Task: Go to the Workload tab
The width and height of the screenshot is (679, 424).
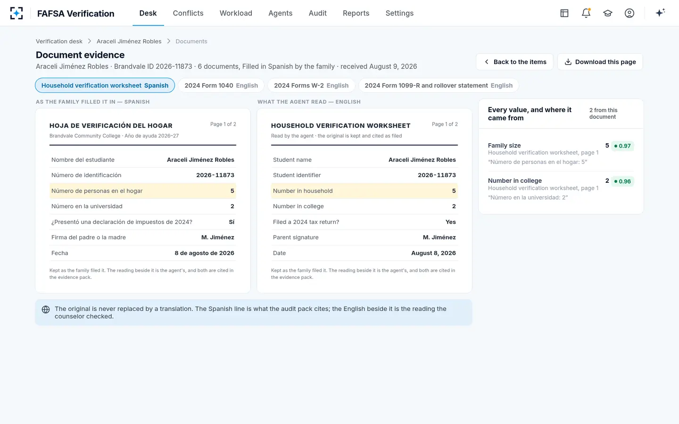Action: 236,13
